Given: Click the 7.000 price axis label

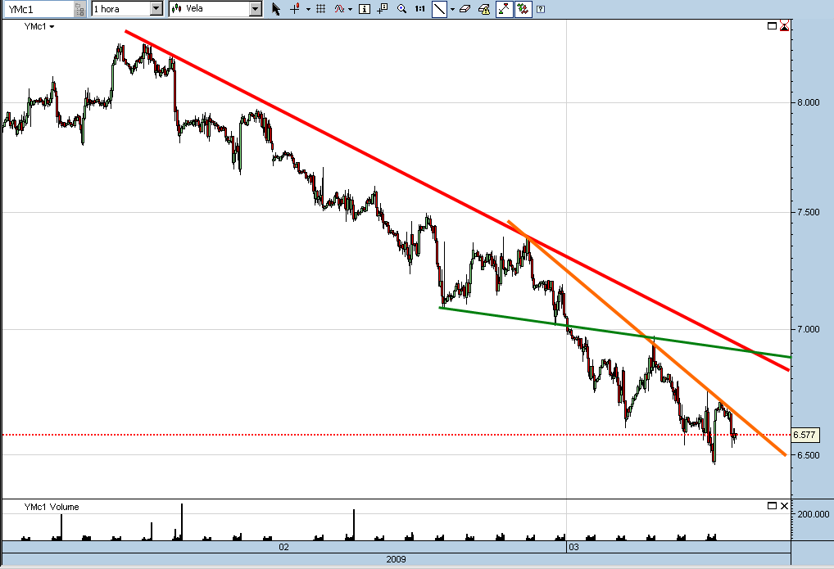Looking at the screenshot, I should click(x=809, y=330).
